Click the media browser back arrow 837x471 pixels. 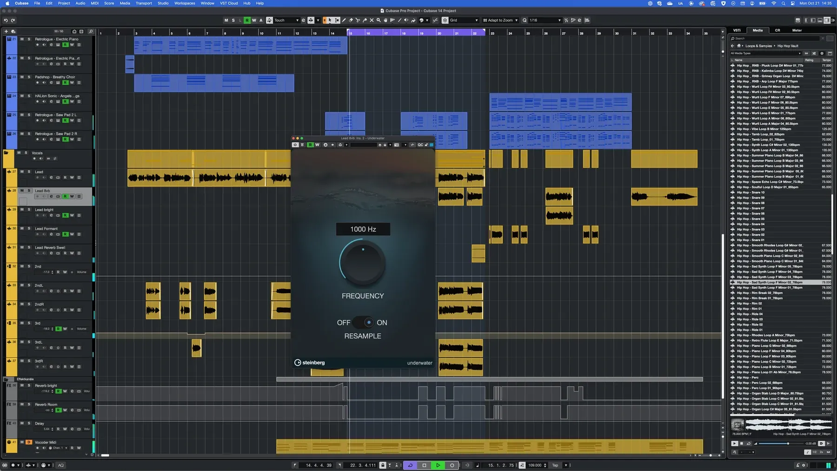732,46
